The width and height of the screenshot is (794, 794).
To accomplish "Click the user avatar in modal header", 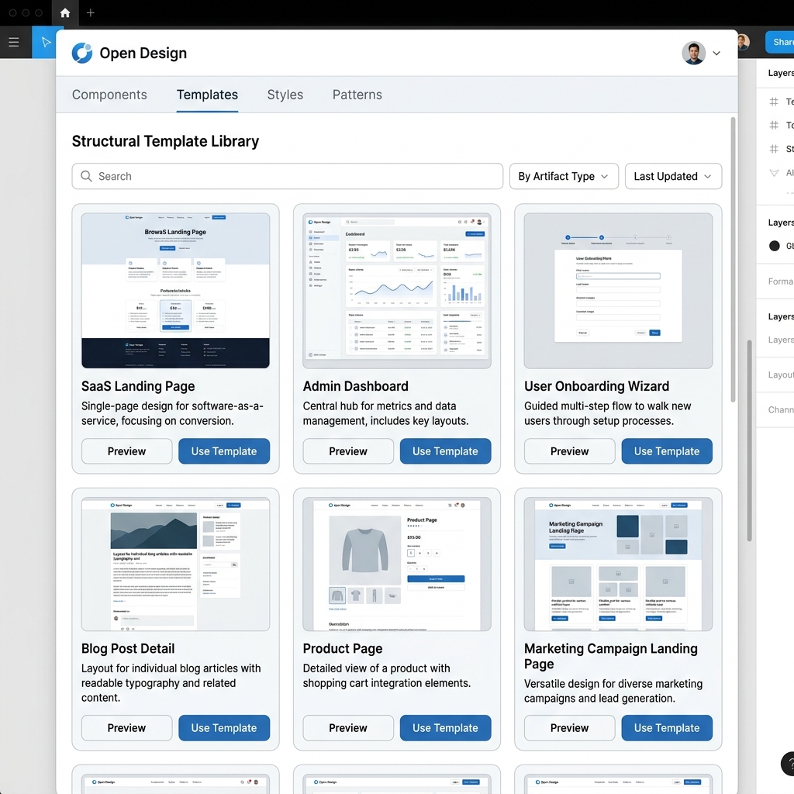I will [693, 54].
